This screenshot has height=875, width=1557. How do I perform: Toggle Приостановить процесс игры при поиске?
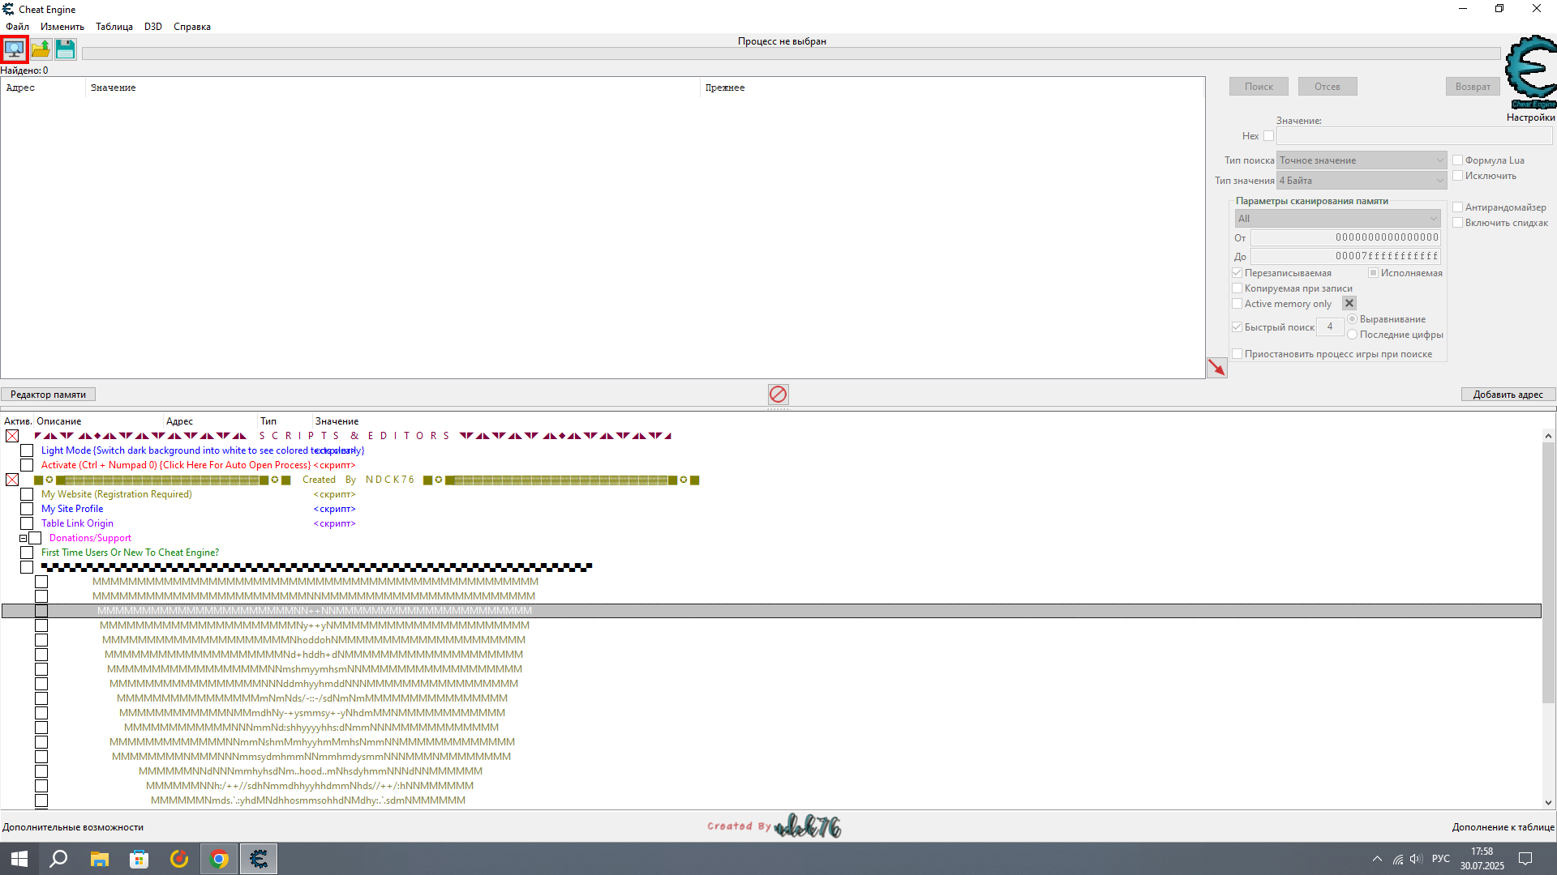coord(1237,354)
